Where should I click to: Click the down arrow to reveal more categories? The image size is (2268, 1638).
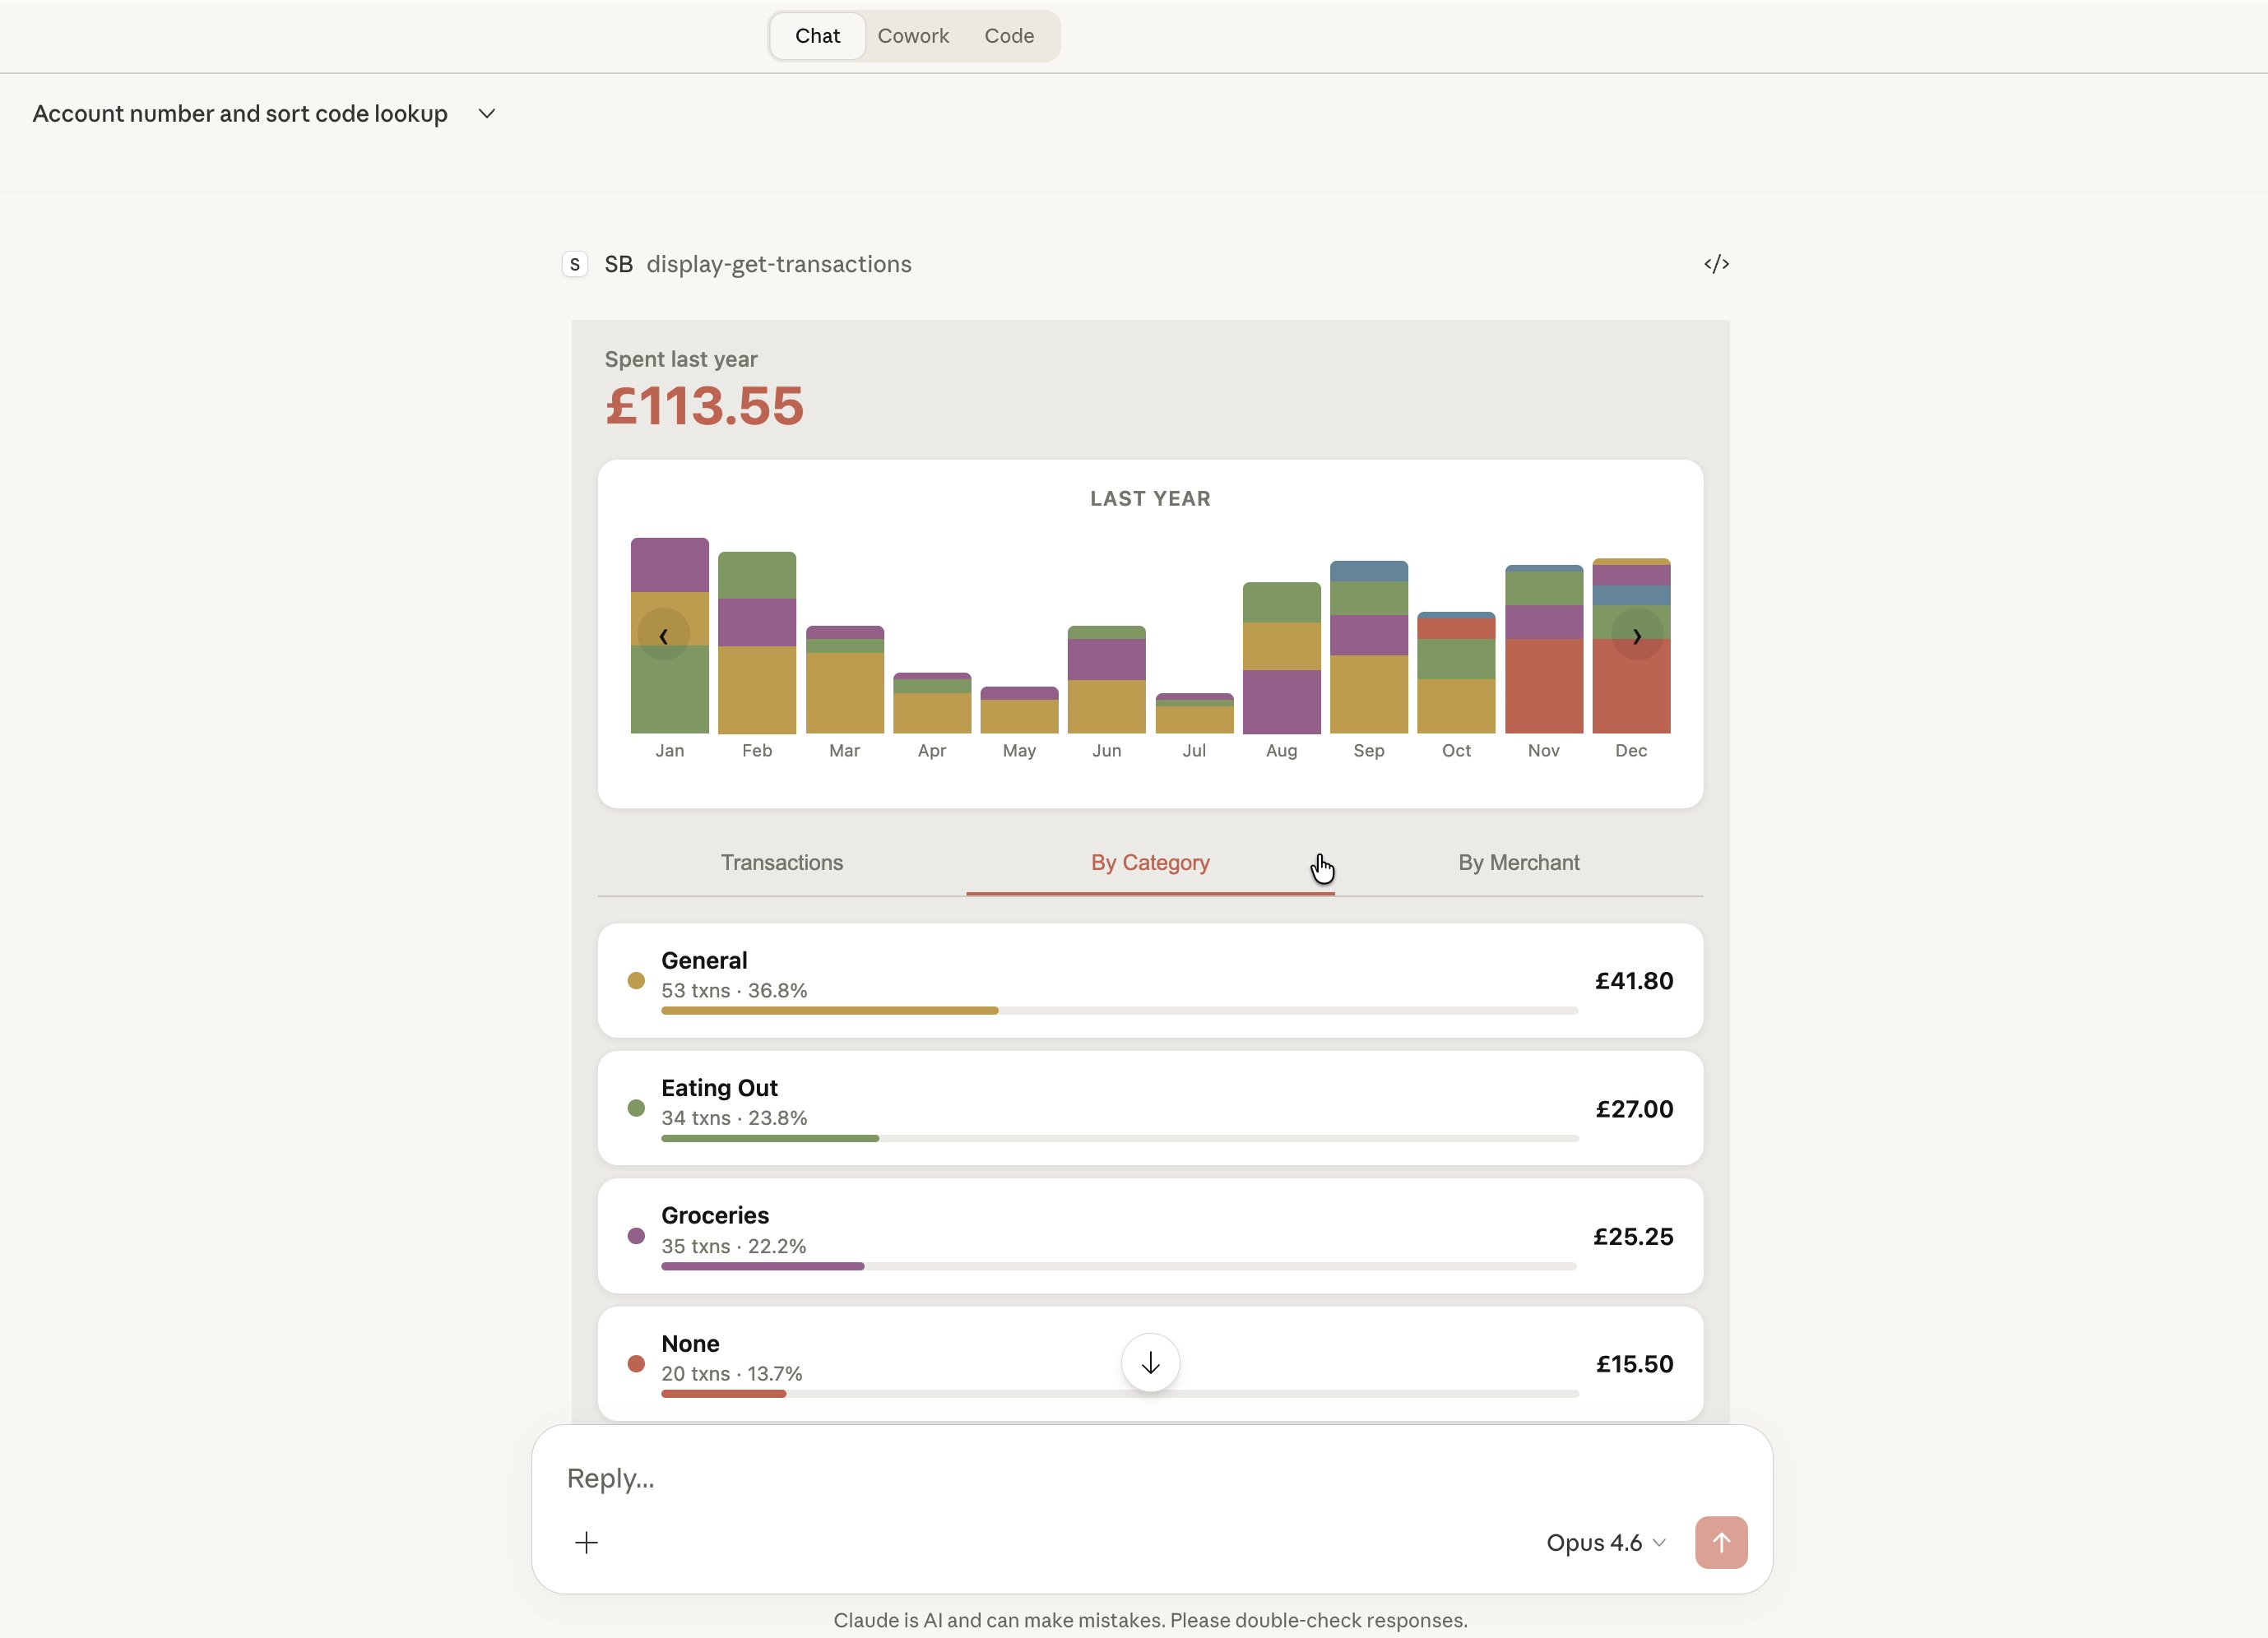(1150, 1363)
